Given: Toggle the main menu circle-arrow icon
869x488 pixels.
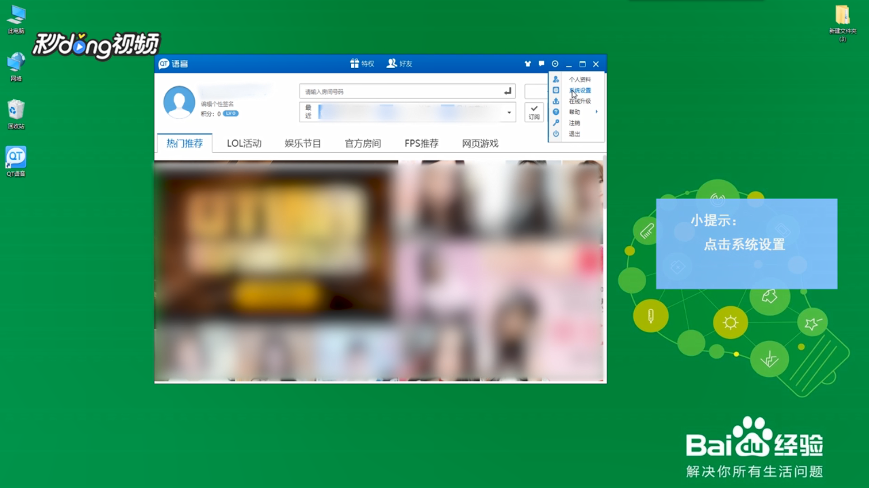Looking at the screenshot, I should (555, 64).
